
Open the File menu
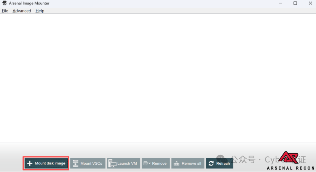point(5,11)
